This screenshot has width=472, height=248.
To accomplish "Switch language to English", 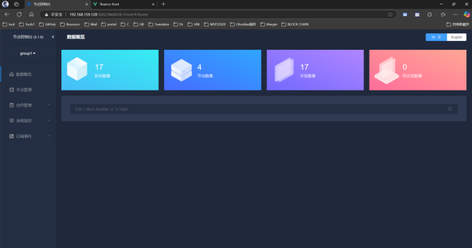I will click(457, 37).
